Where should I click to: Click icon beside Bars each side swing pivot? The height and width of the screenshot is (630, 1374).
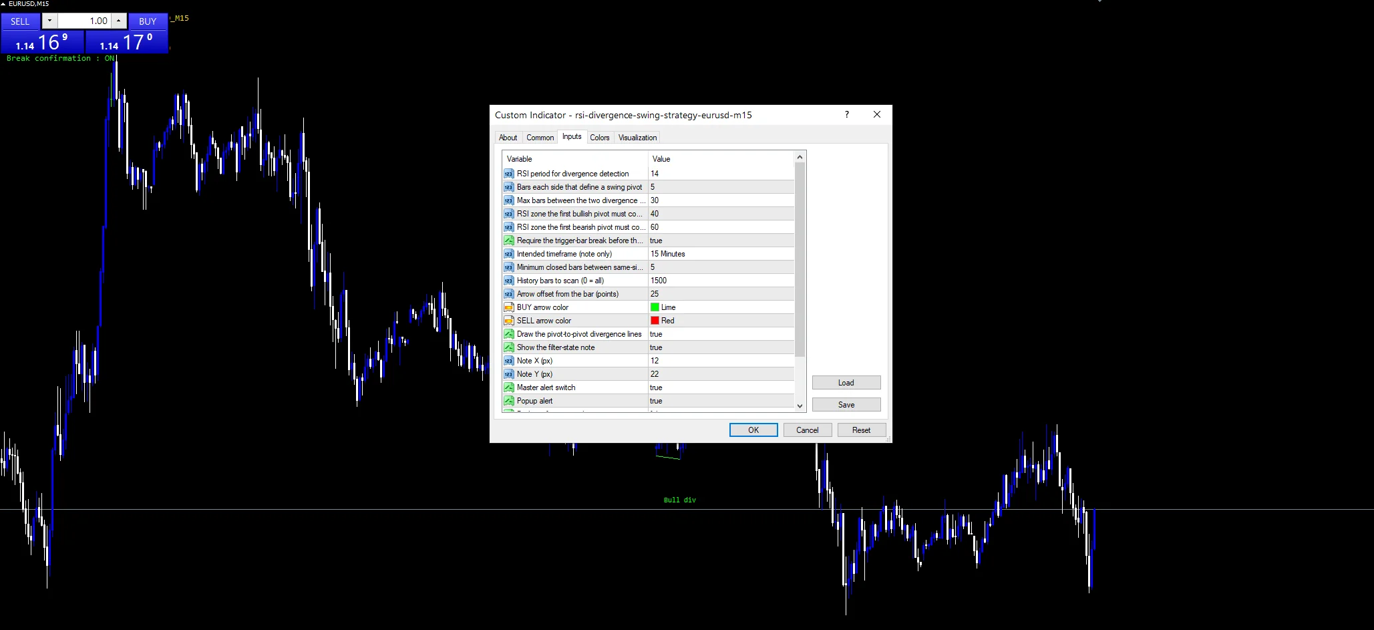tap(508, 187)
